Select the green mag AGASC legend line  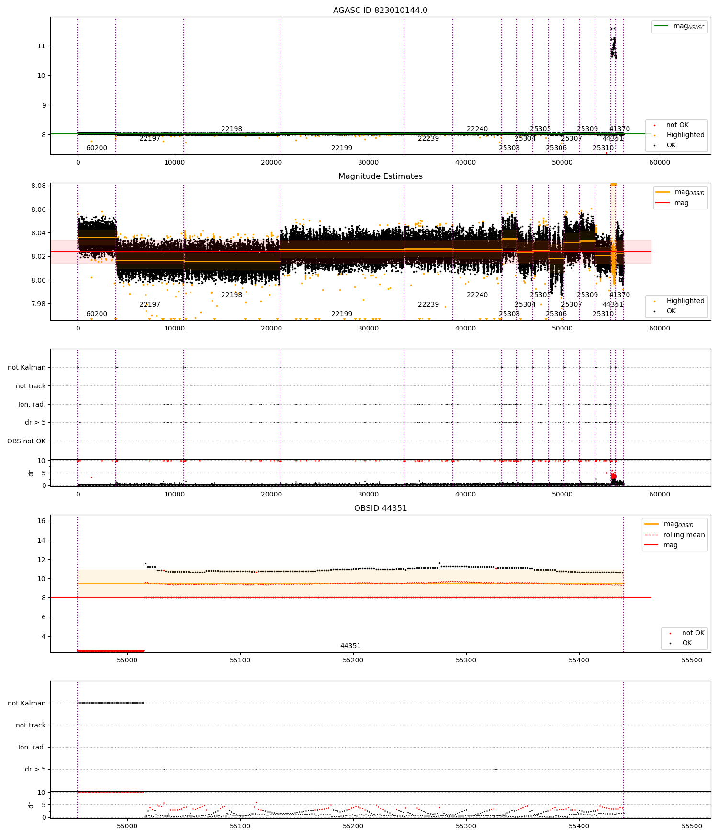point(661,26)
